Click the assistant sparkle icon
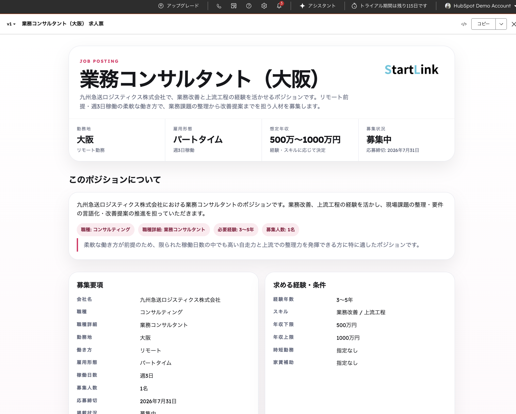Screen dimensions: 516x414 pos(302,6)
